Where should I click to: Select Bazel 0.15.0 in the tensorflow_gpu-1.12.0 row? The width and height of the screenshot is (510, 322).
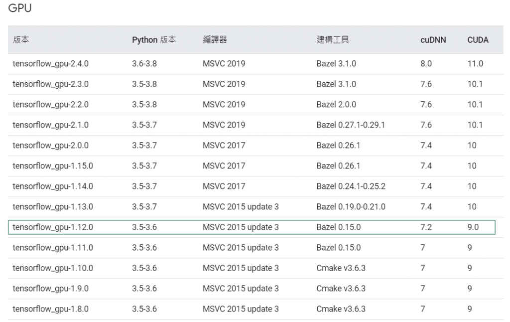(339, 227)
